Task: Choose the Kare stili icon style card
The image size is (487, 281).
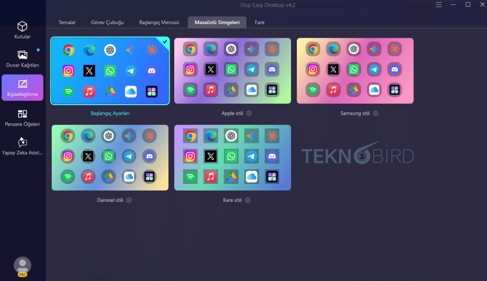Action: tap(232, 158)
